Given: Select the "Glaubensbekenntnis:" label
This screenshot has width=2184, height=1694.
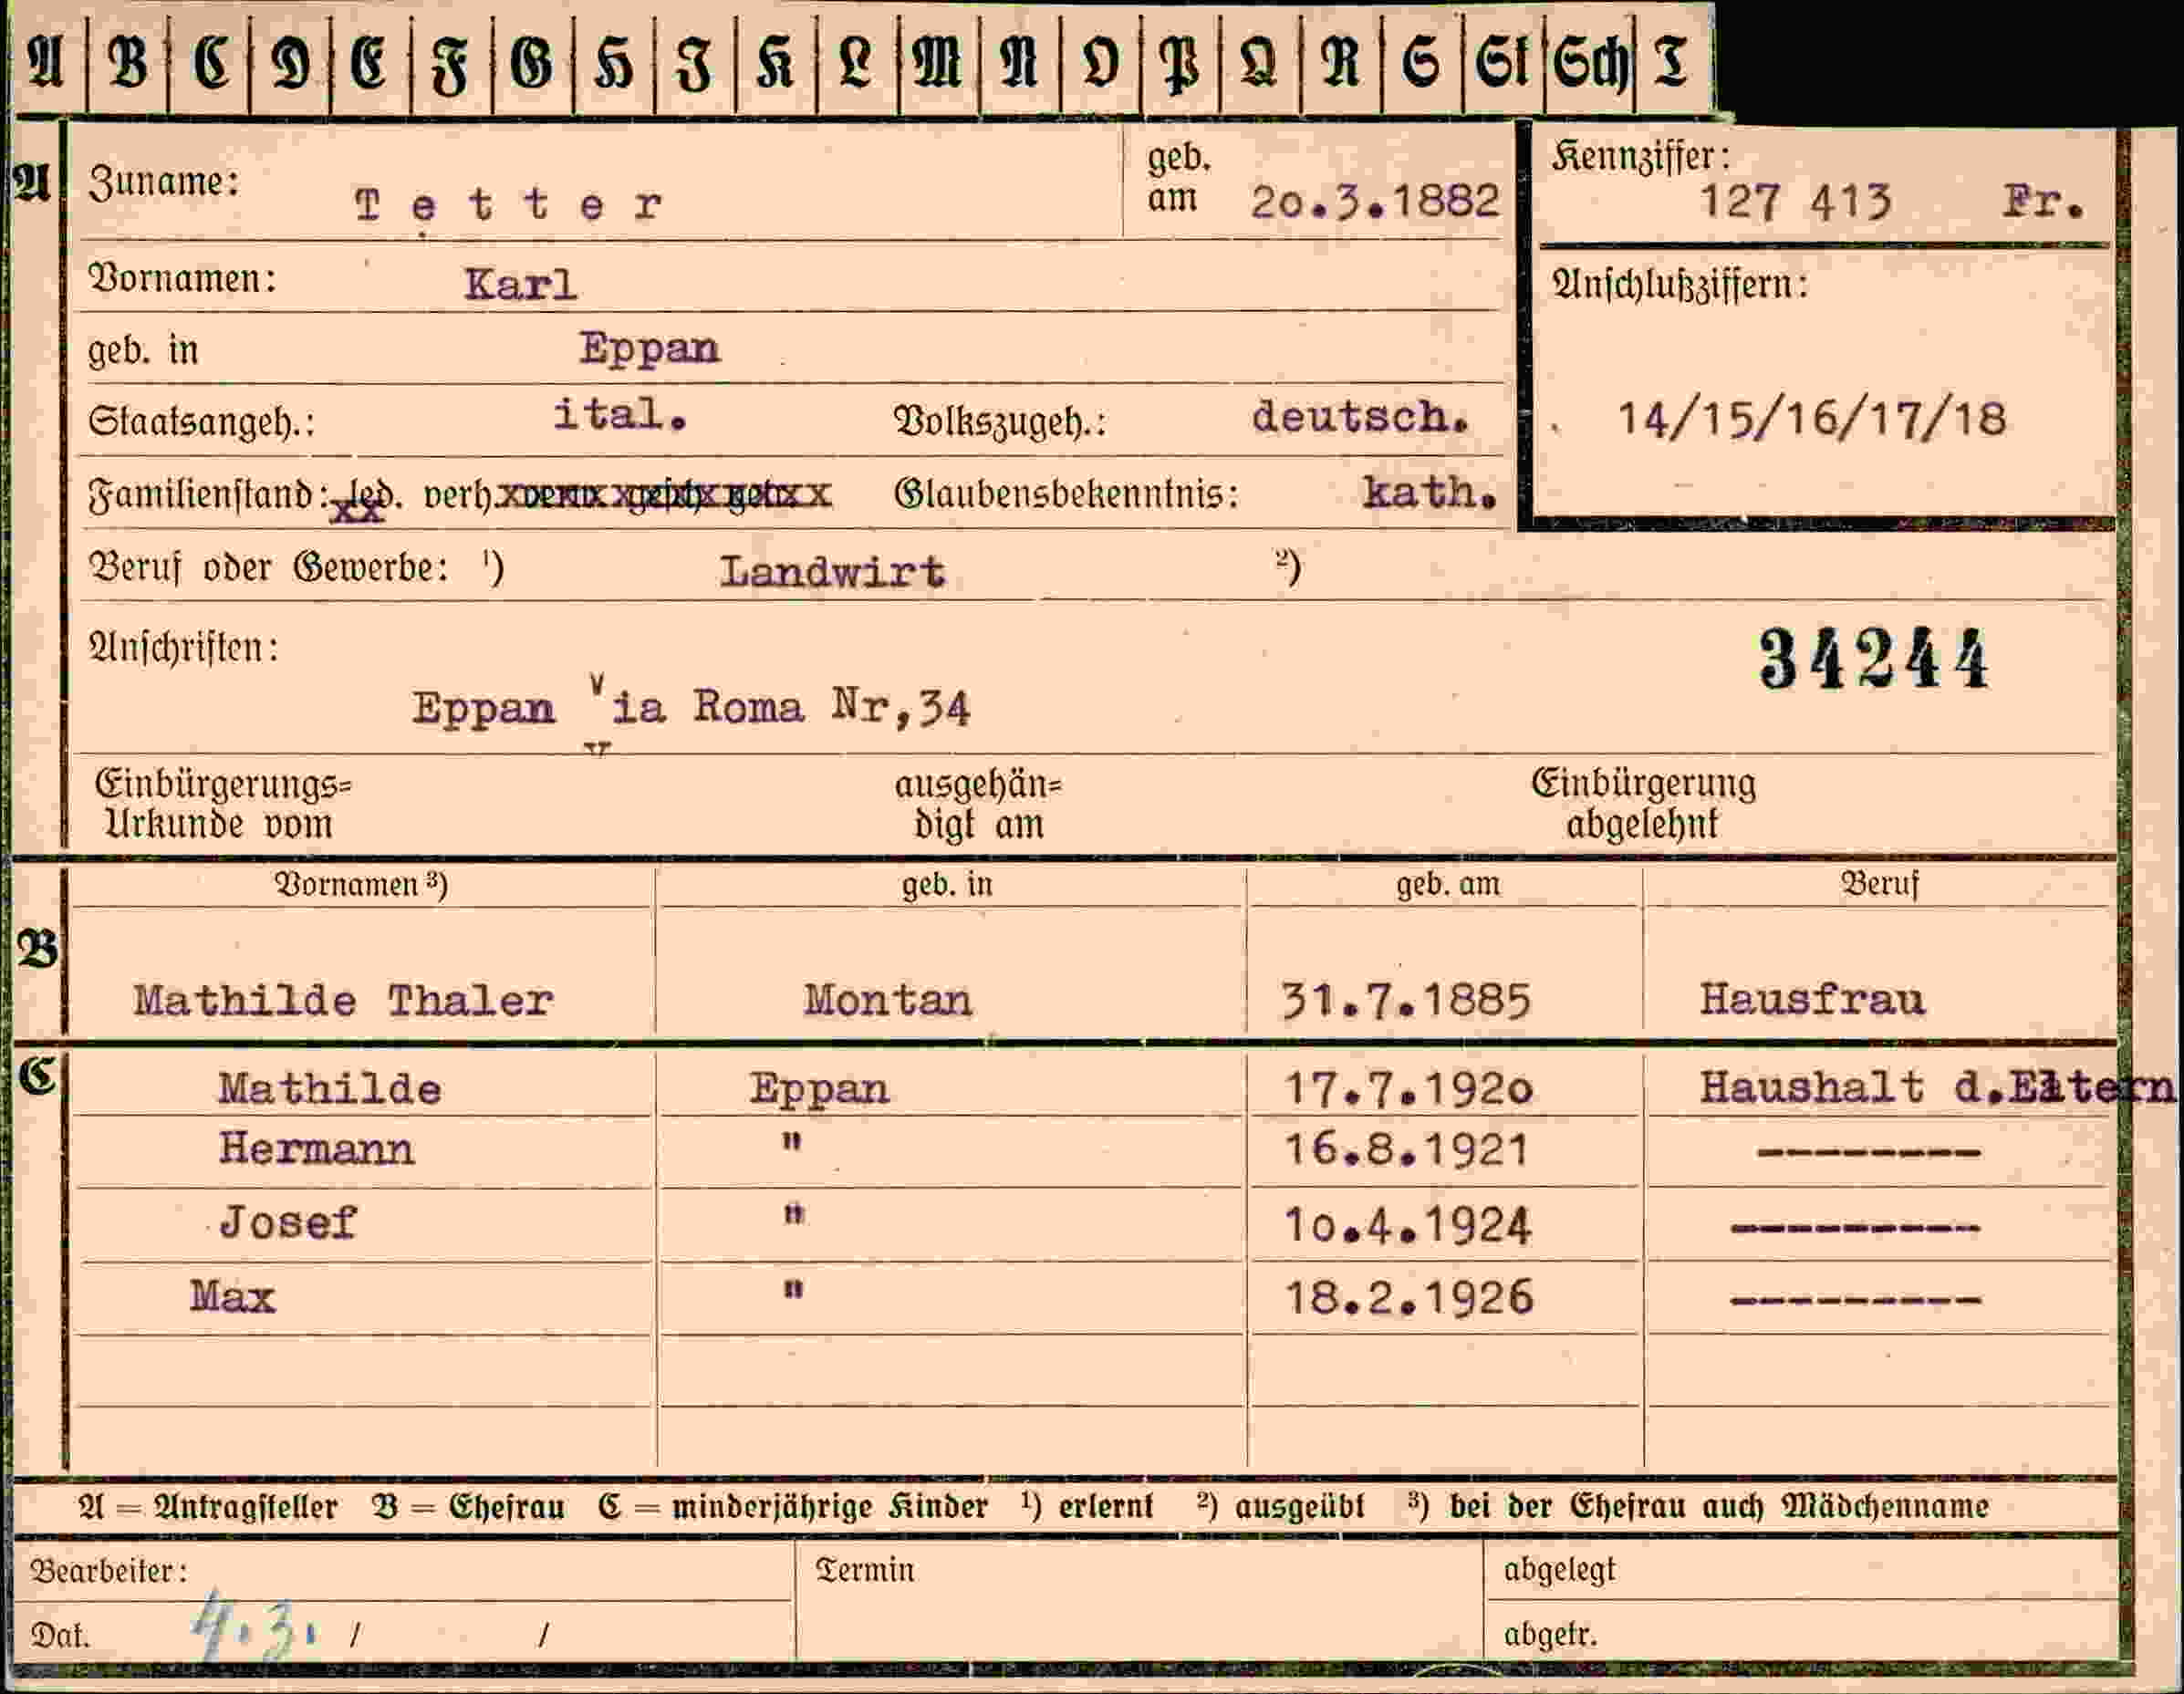Looking at the screenshot, I should point(1066,494).
